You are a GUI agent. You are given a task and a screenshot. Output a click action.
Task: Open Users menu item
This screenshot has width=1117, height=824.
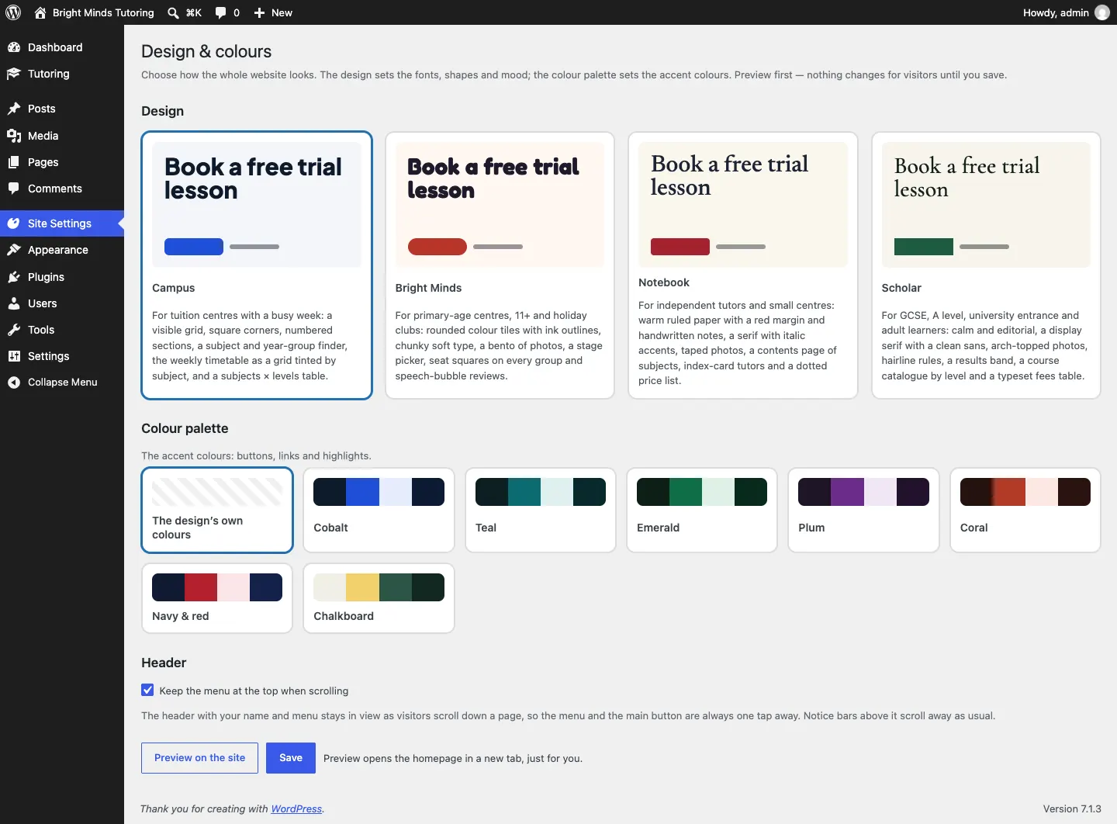(x=62, y=303)
